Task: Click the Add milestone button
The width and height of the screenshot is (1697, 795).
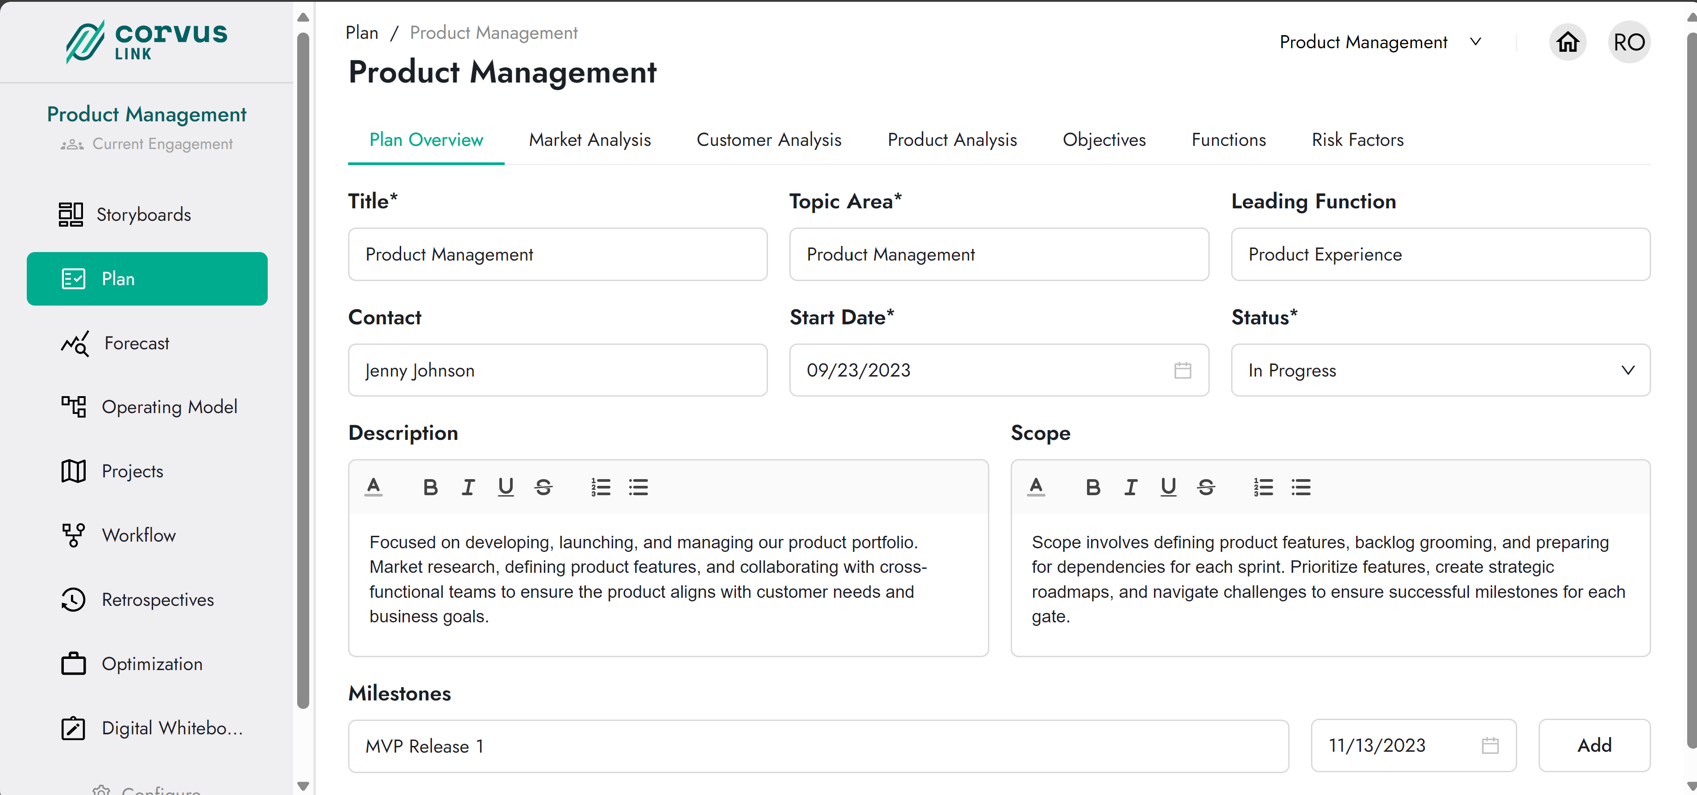Action: [x=1593, y=745]
